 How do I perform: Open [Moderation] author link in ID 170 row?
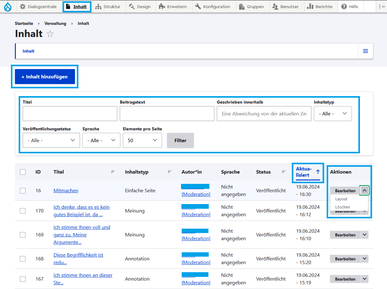point(196,215)
